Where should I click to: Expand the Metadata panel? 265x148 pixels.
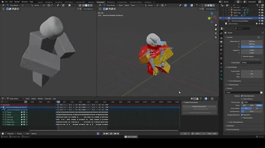coord(230,126)
